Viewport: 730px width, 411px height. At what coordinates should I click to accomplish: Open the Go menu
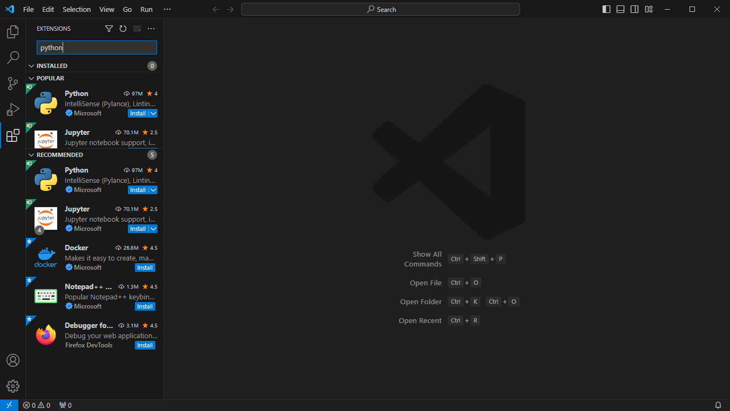(127, 9)
